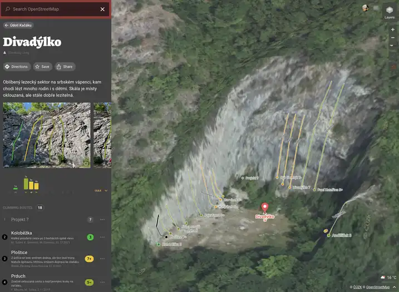399x292 pixels.
Task: Click the ? grade badge for Projekt
Action: tap(90, 220)
